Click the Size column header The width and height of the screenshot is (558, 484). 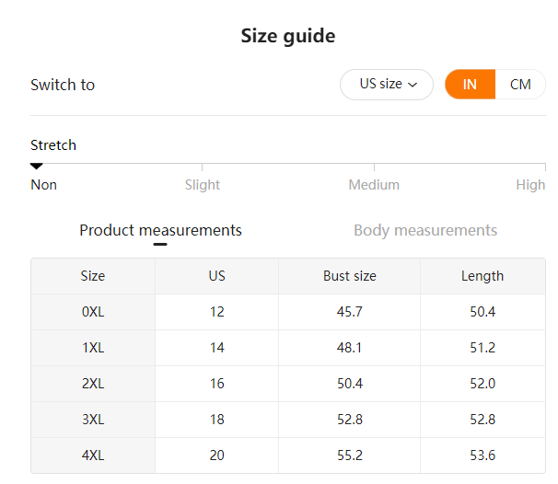(93, 276)
